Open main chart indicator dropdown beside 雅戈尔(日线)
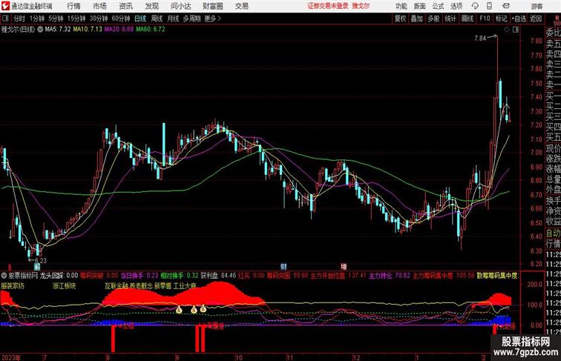Viewport: 561px width, 361px height. [x=40, y=30]
